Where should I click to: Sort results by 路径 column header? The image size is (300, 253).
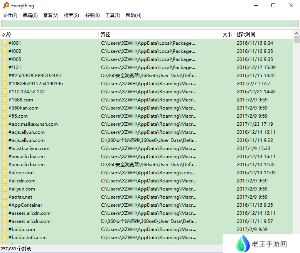(x=148, y=34)
